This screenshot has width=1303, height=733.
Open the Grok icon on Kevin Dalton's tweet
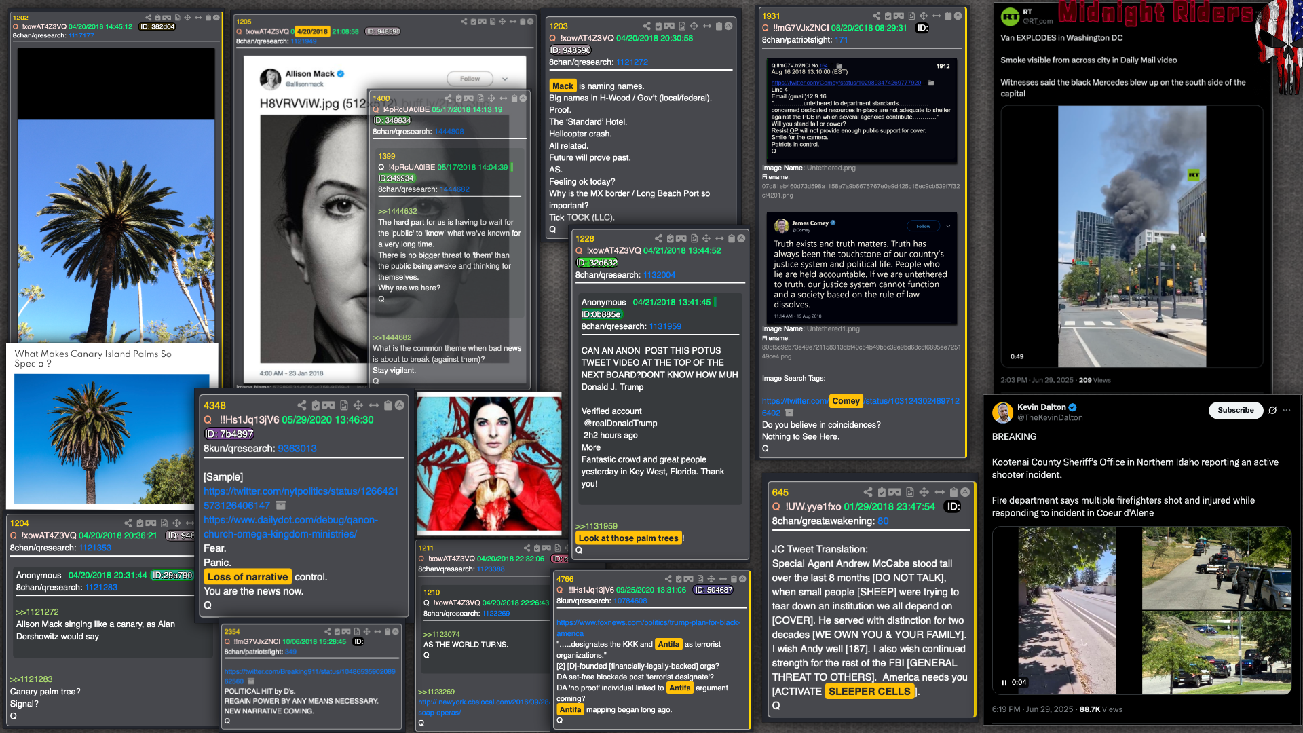pos(1272,410)
